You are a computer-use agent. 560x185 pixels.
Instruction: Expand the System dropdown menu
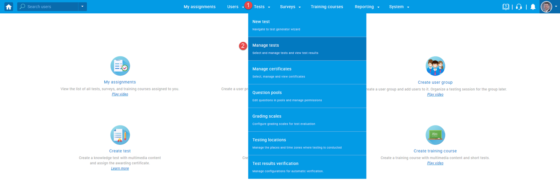[399, 7]
